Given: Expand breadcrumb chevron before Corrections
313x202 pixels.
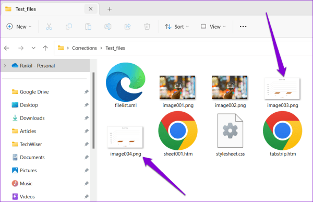Looking at the screenshot, I should tap(68, 48).
